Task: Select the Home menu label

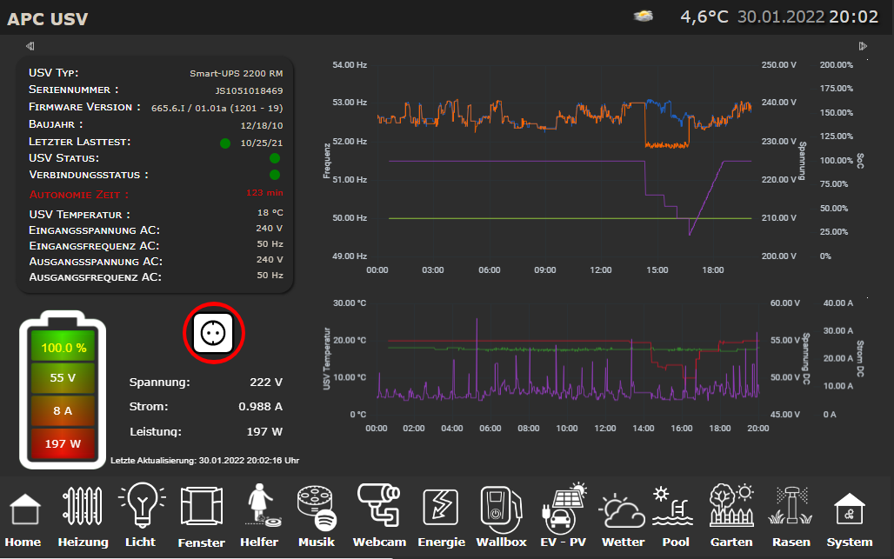Action: [x=23, y=542]
